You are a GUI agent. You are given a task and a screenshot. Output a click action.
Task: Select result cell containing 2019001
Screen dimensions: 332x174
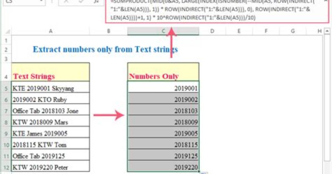163,87
